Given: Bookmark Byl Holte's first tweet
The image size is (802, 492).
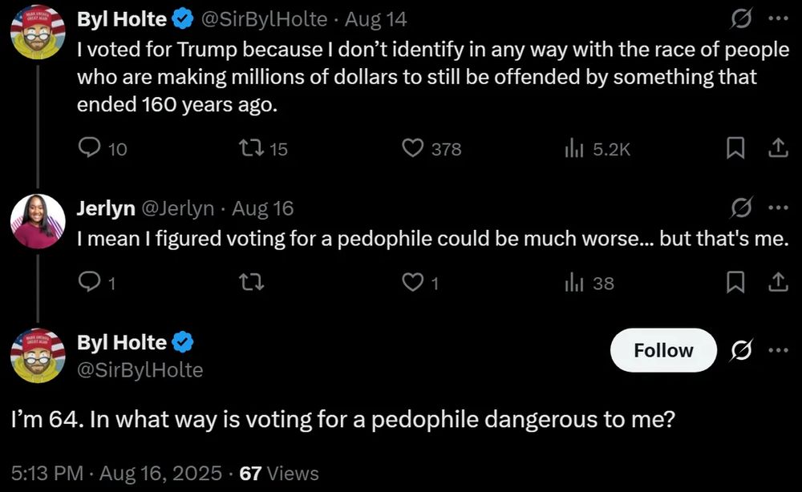Looking at the screenshot, I should [x=735, y=148].
